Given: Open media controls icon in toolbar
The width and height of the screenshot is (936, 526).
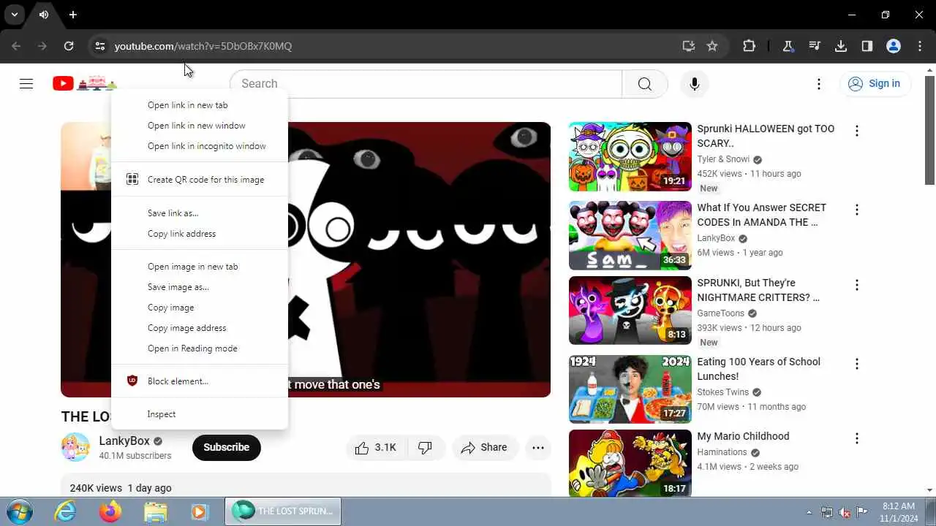Looking at the screenshot, I should click(x=815, y=46).
